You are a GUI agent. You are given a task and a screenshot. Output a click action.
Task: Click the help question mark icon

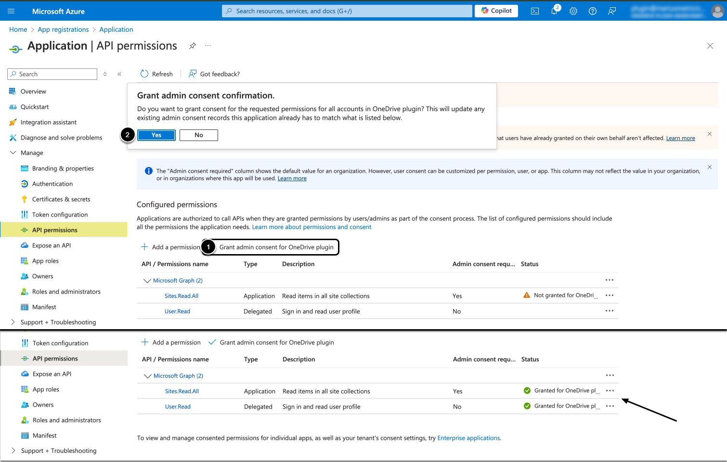coord(593,11)
